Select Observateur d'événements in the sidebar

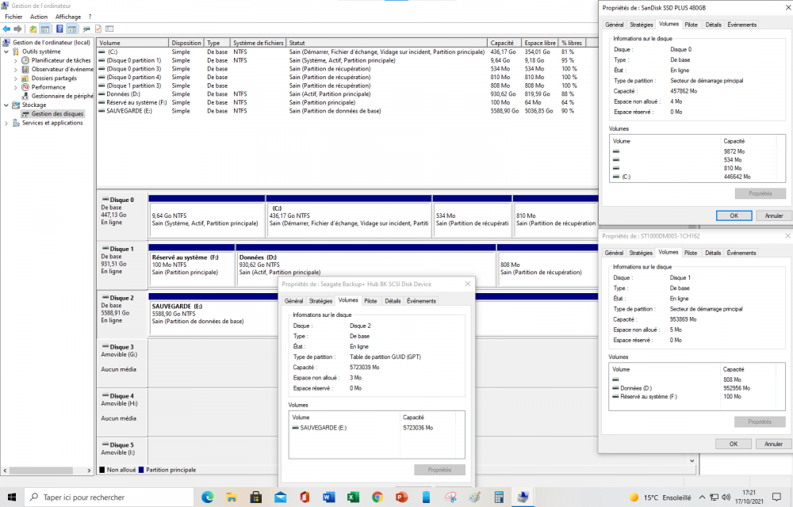[x=62, y=69]
